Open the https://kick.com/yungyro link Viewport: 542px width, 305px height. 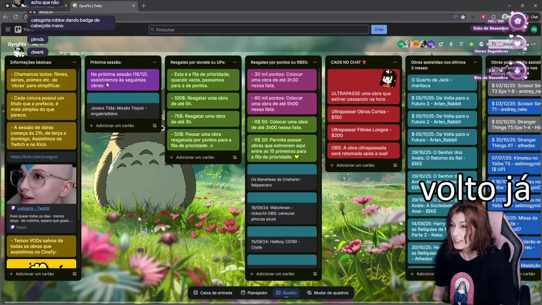(x=34, y=157)
